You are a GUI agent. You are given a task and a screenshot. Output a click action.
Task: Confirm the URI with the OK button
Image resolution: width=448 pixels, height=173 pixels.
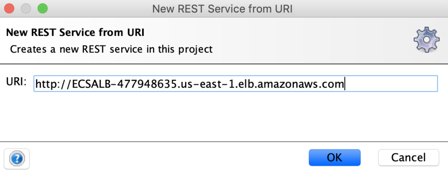tap(335, 158)
